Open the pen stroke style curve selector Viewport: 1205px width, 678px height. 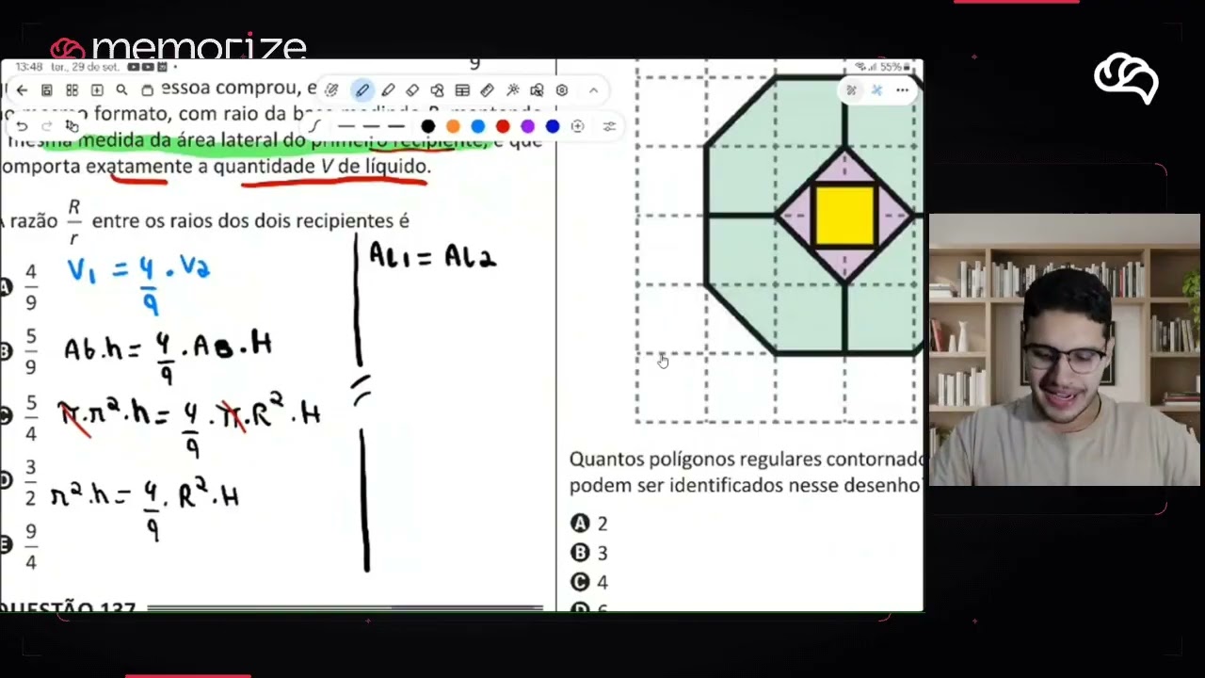pyautogui.click(x=315, y=126)
